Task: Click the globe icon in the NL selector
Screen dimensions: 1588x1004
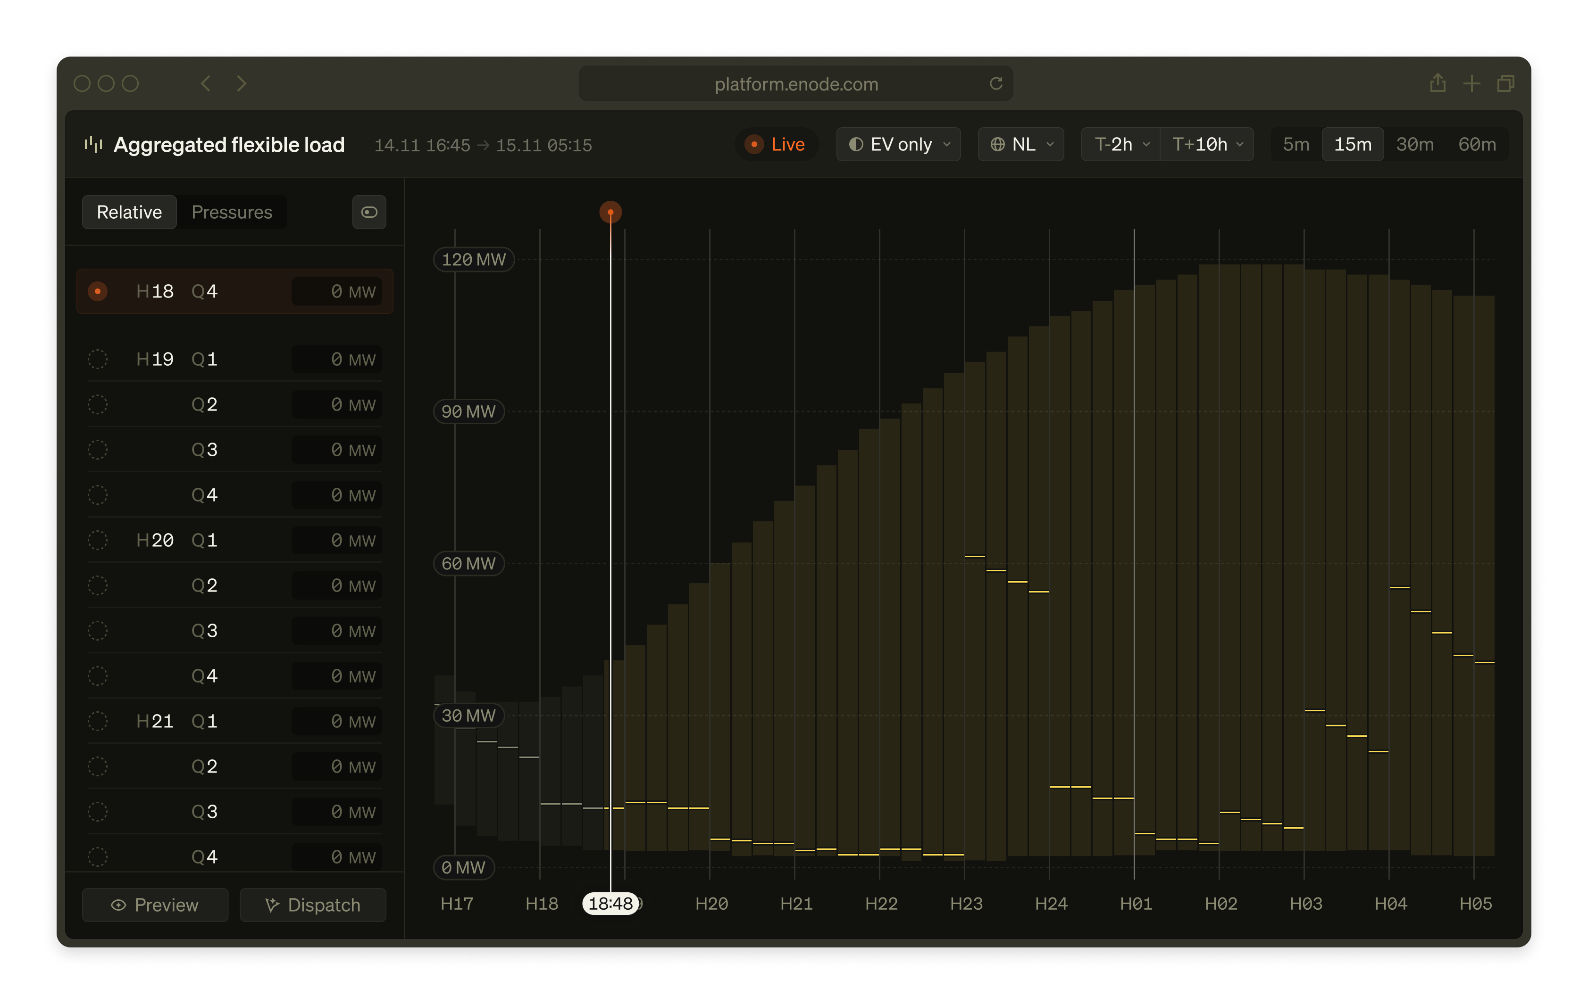Action: point(998,144)
